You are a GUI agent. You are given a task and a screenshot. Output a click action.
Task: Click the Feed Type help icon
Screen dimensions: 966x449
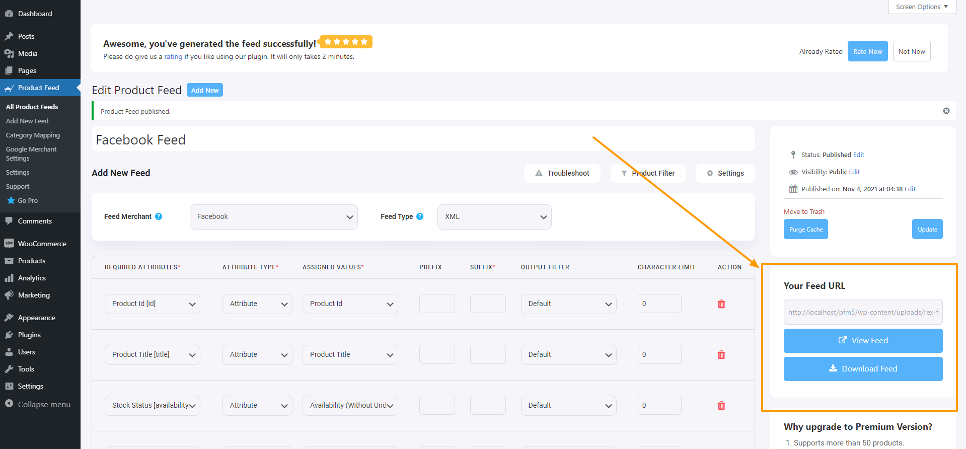point(420,216)
